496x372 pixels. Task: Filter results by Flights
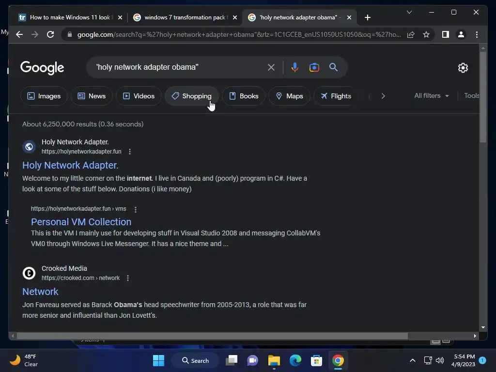[x=336, y=96]
